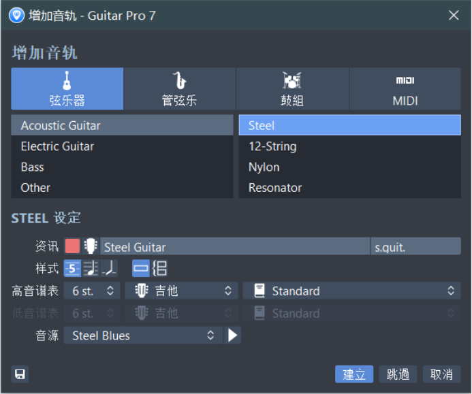
Task: Open the 鼓組 drums category
Action: 292,89
